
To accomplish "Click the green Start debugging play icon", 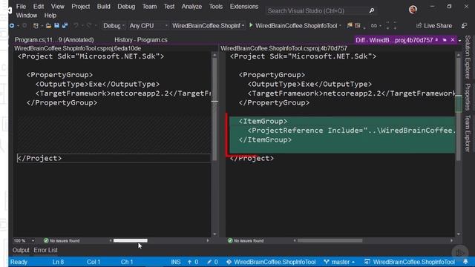I will pos(251,25).
